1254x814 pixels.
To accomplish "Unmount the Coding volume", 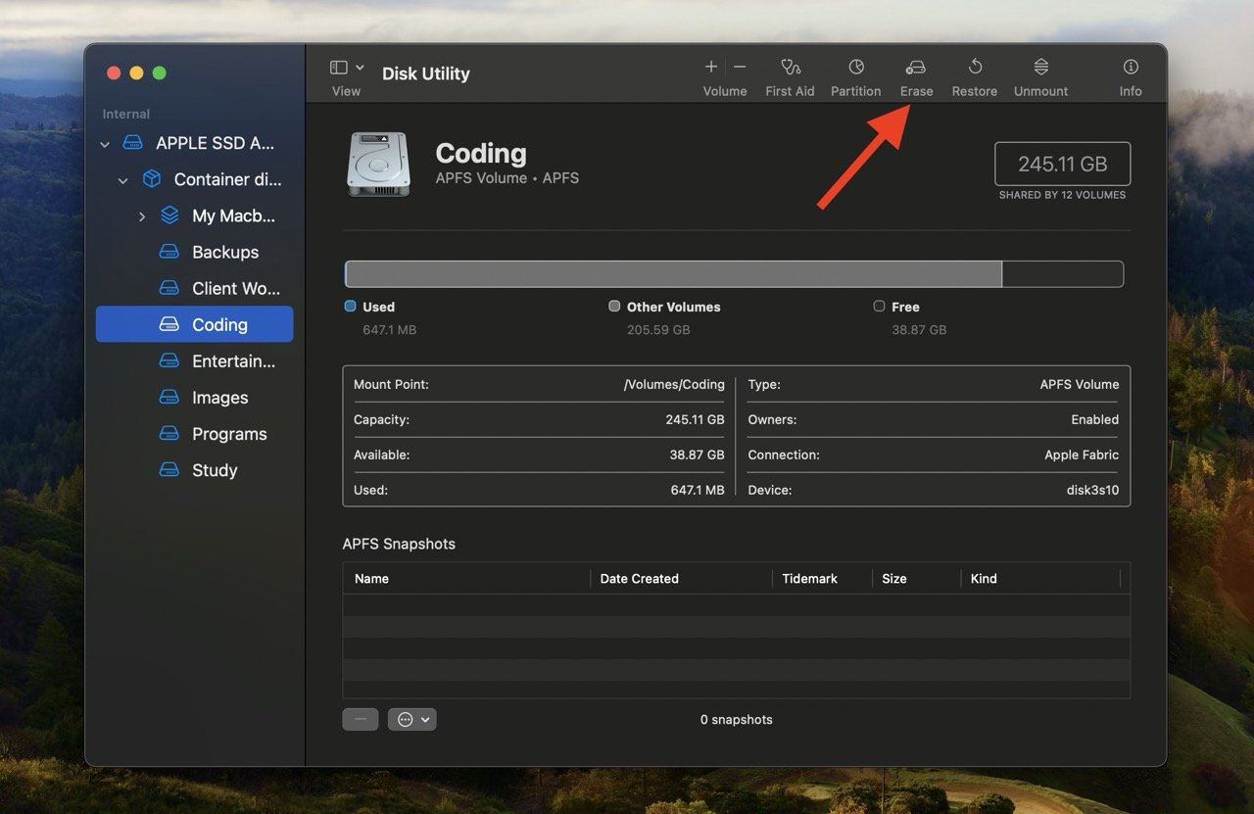I will tap(1040, 68).
